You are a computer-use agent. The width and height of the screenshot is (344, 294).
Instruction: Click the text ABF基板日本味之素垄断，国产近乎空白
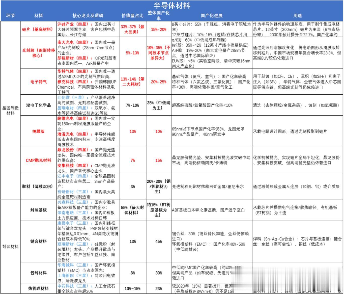pyautogui.click(x=208, y=210)
